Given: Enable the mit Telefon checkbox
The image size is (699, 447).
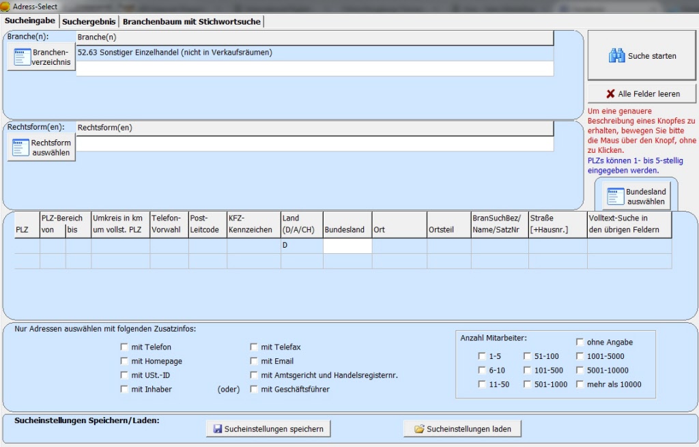Looking at the screenshot, I should click(124, 347).
